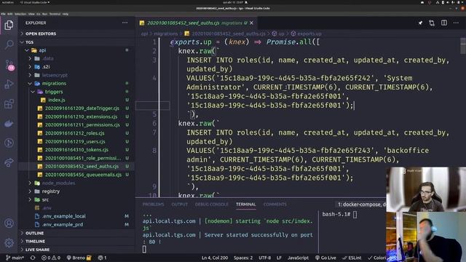This screenshot has height=262, width=466.
Task: Open the GitLens view in activity bar
Action: (x=9, y=143)
